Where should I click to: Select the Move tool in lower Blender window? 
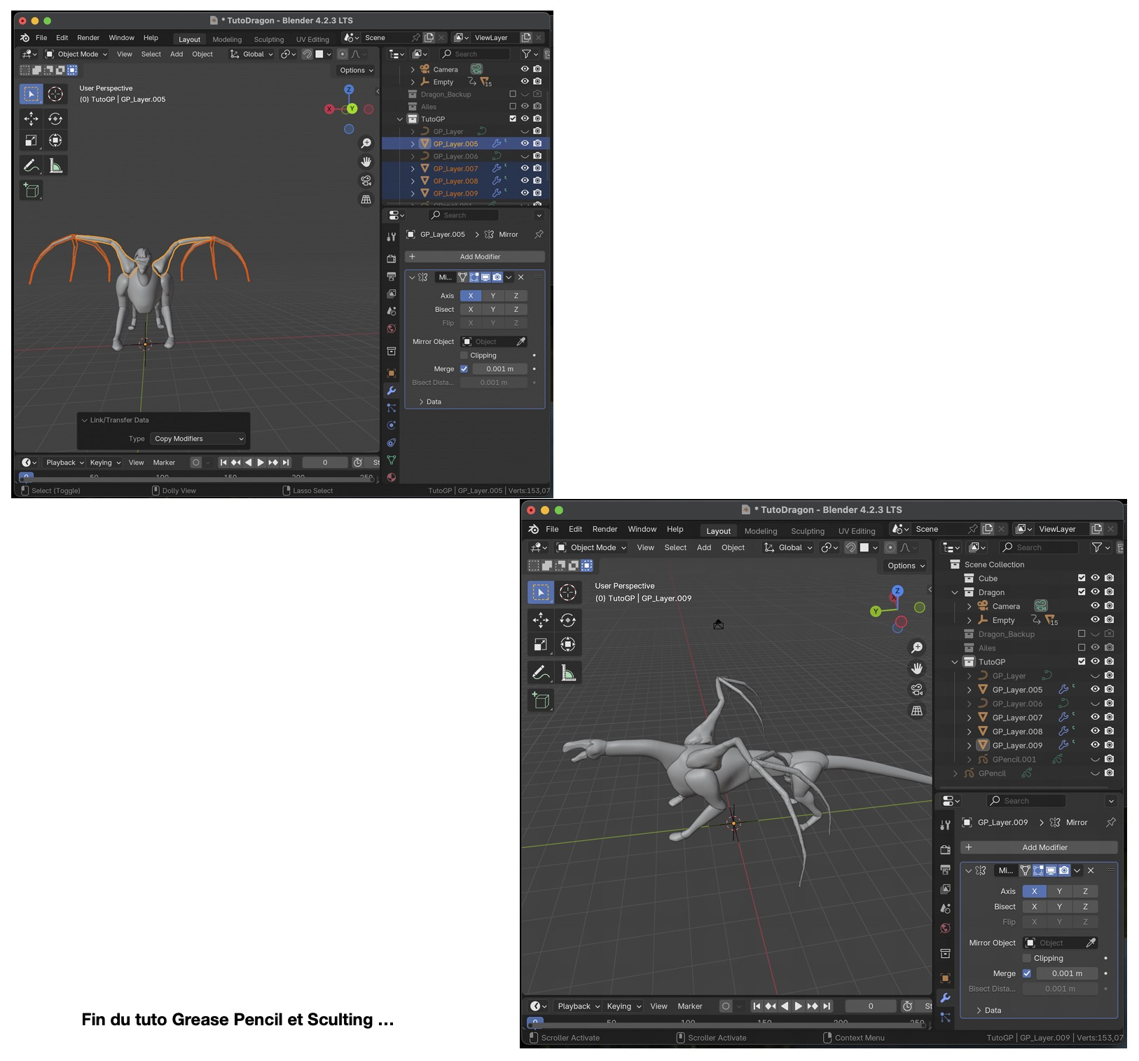[540, 620]
